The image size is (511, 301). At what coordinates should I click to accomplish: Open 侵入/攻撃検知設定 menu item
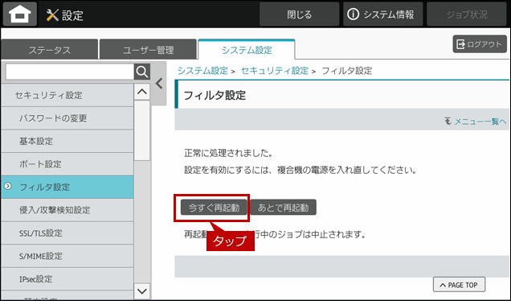coord(67,210)
